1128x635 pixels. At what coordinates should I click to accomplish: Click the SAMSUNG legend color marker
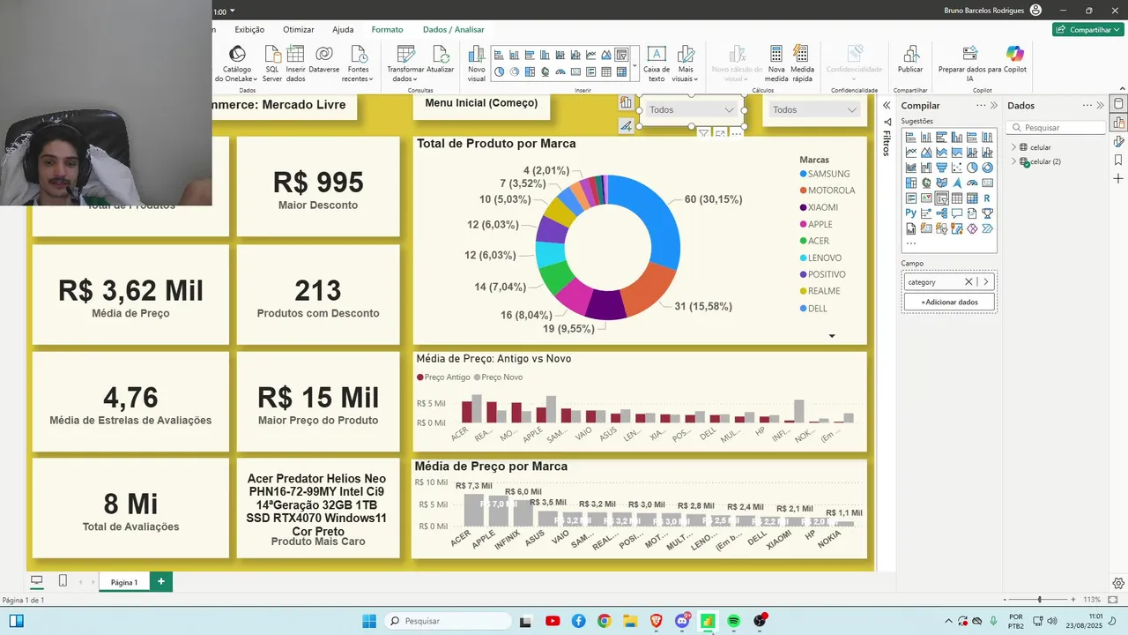(x=803, y=174)
